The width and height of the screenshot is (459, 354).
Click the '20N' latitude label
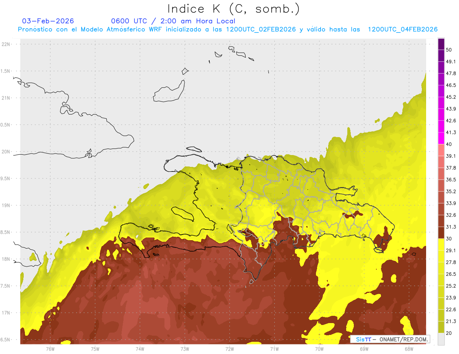tap(6, 152)
